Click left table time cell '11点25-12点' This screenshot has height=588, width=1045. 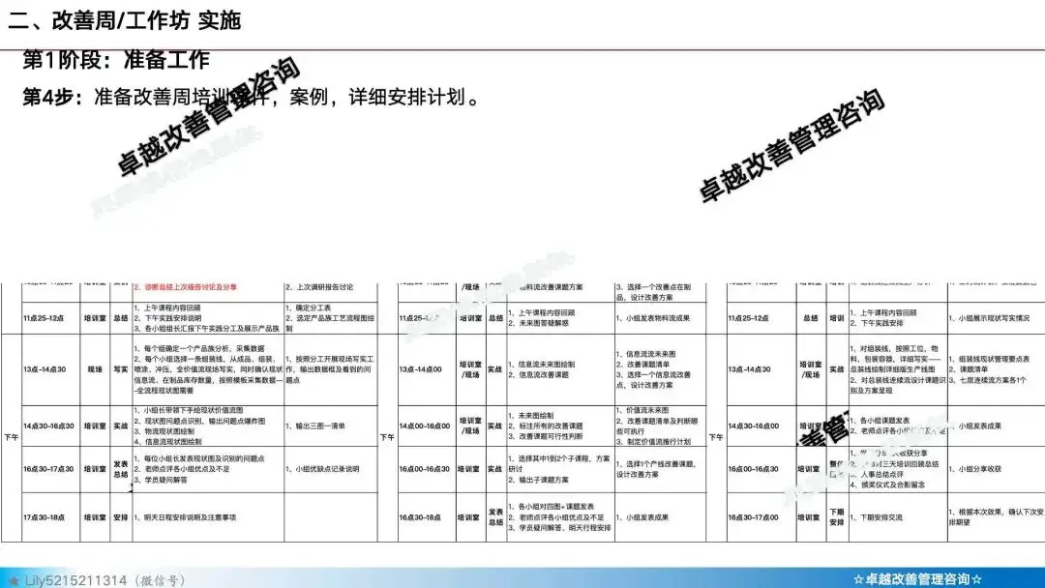tap(44, 318)
